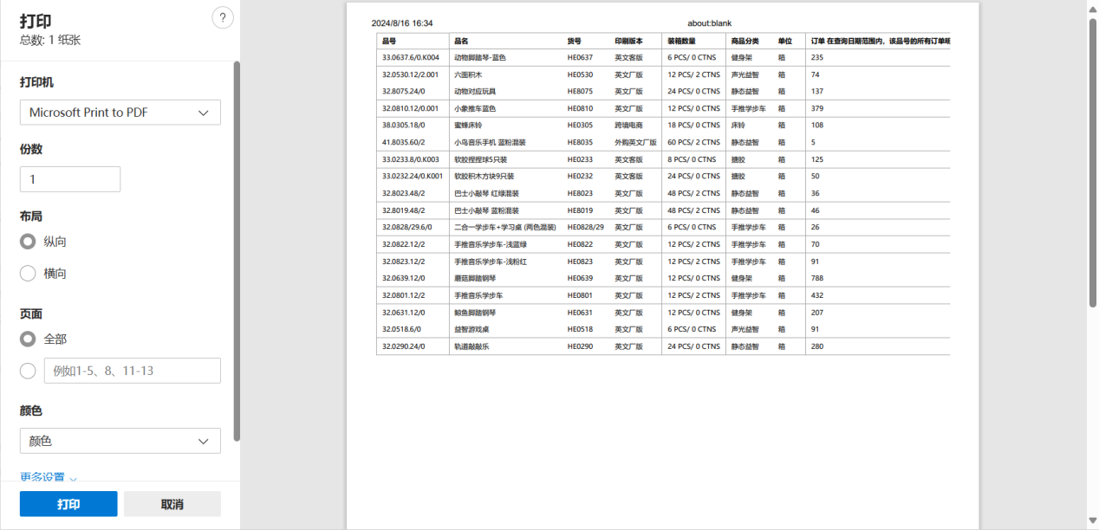Click the page range text field
Viewport: 1099px width, 530px height.
tap(133, 371)
